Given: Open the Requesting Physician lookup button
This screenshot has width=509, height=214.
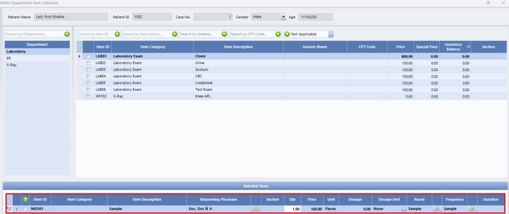Looking at the screenshot, I should tap(256, 209).
